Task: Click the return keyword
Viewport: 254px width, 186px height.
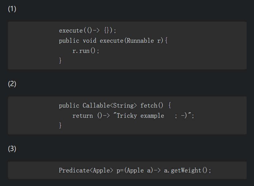Action: click(x=83, y=116)
